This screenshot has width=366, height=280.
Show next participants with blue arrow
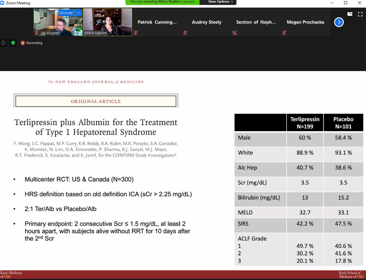(339, 22)
